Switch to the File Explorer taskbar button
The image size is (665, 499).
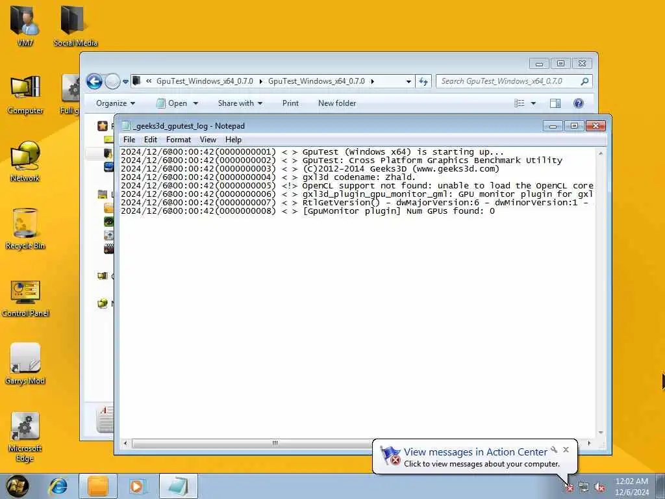coord(98,486)
